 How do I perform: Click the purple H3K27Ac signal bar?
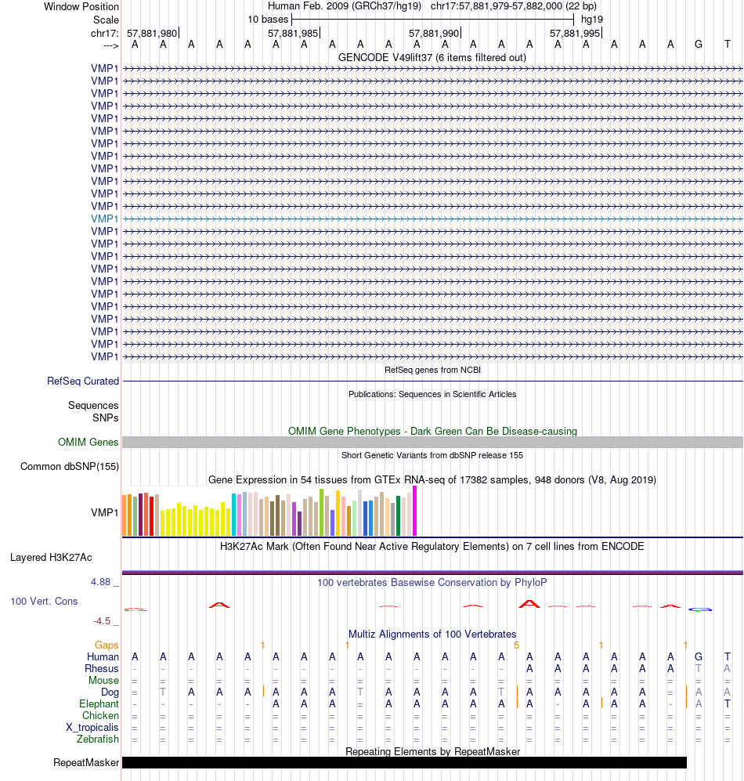coord(432,573)
